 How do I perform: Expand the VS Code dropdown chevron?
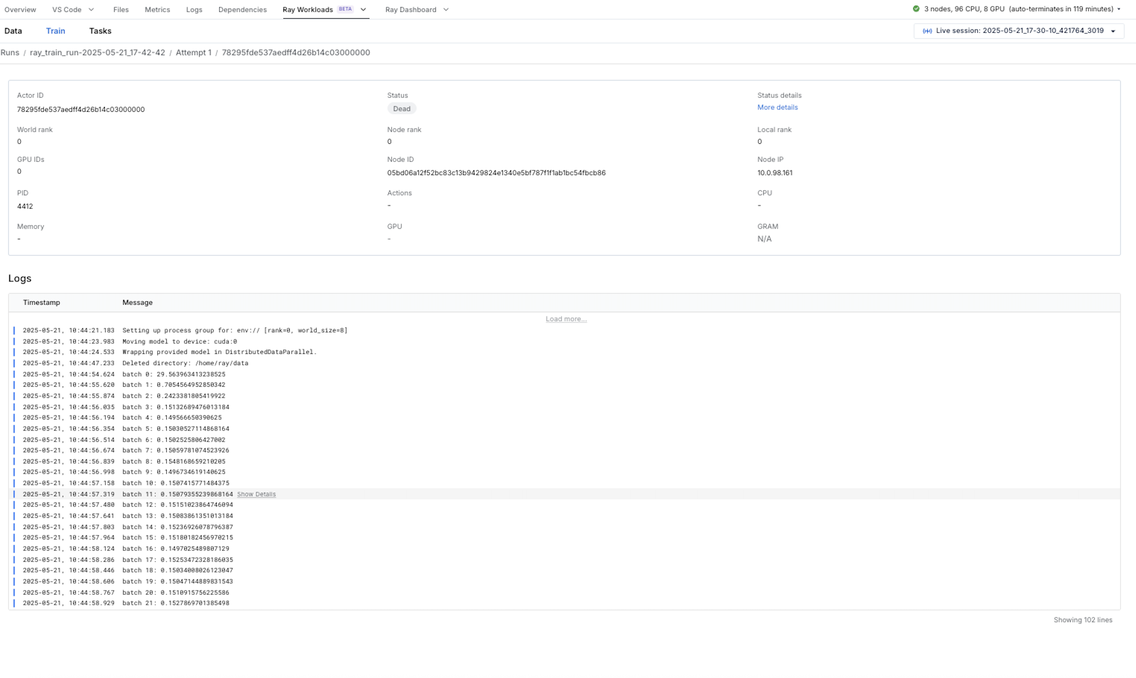[x=92, y=10]
